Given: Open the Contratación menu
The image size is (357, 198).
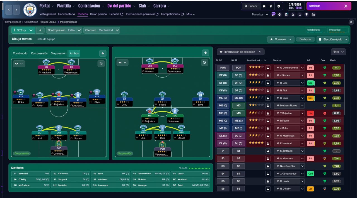Looking at the screenshot, I should pos(91,6).
